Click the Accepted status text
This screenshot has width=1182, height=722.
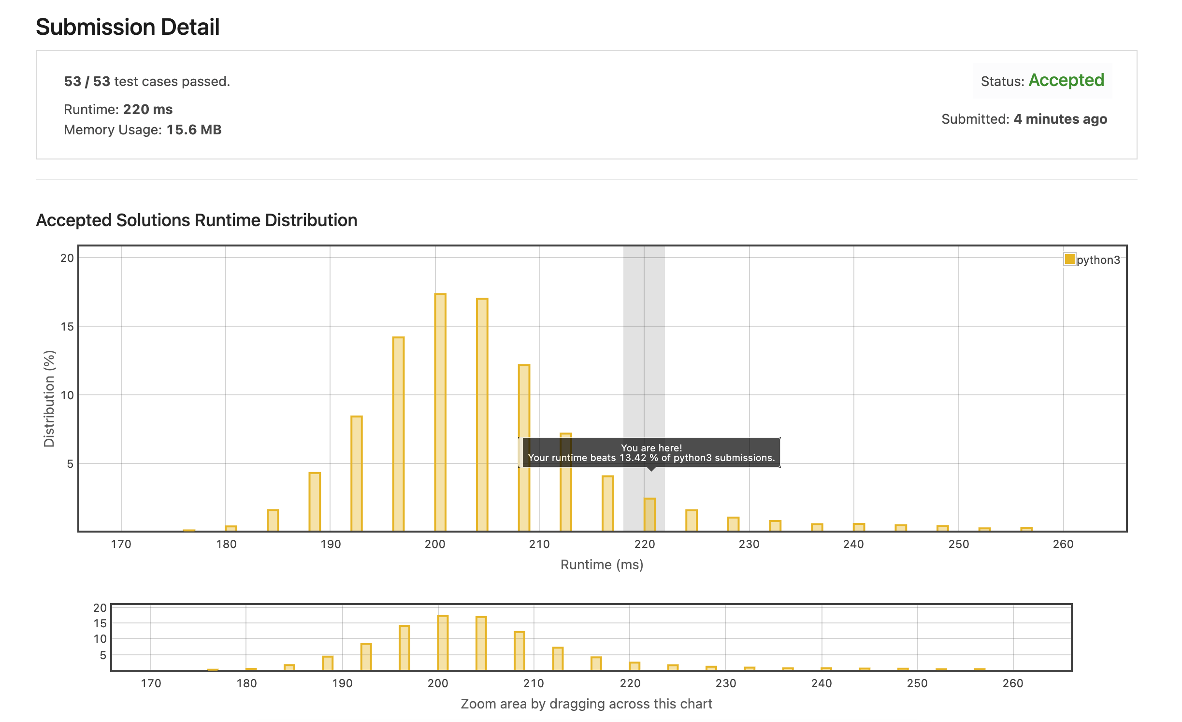[1066, 80]
